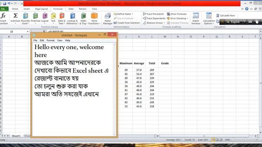Open the Watch Window
Viewport: 262px width, 147px height.
[x=196, y=18]
